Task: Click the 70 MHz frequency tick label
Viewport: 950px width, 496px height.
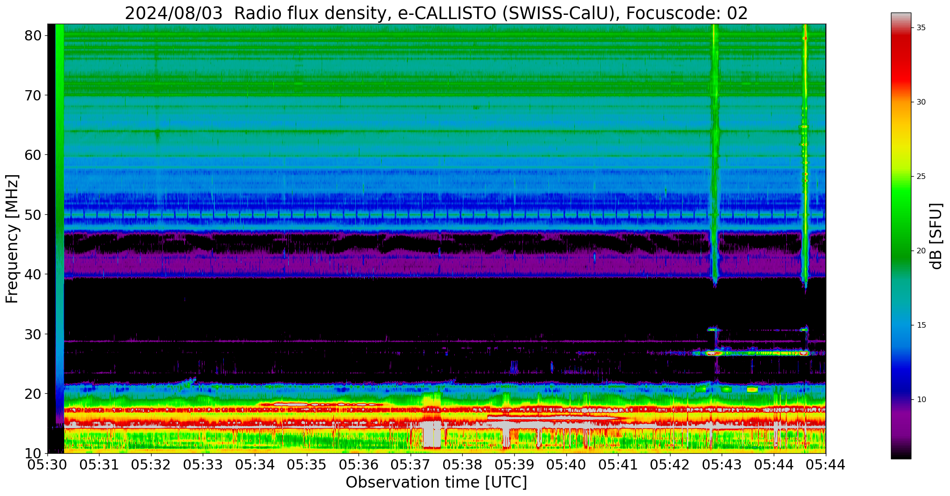Action: [33, 95]
